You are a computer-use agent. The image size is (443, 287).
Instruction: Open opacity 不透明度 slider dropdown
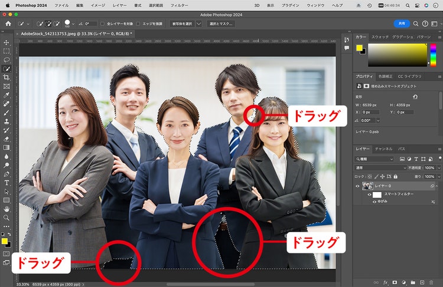point(439,168)
